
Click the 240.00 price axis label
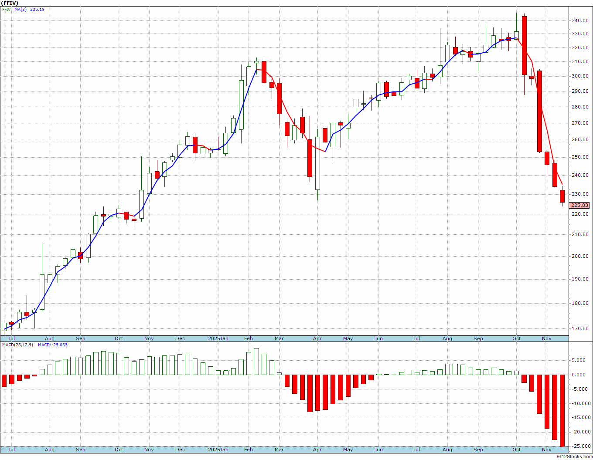[x=579, y=175]
